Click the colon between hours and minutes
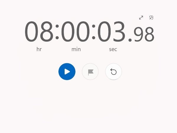This screenshot has width=177, height=133. click(57, 32)
